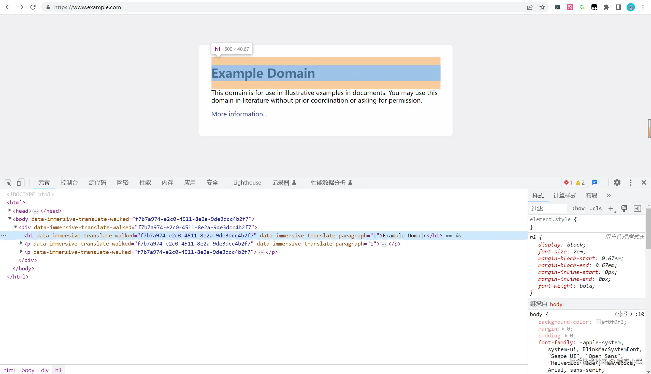Viewport: 651px width, 374px height.
Task: Toggle the .cls class editor
Action: click(x=596, y=208)
